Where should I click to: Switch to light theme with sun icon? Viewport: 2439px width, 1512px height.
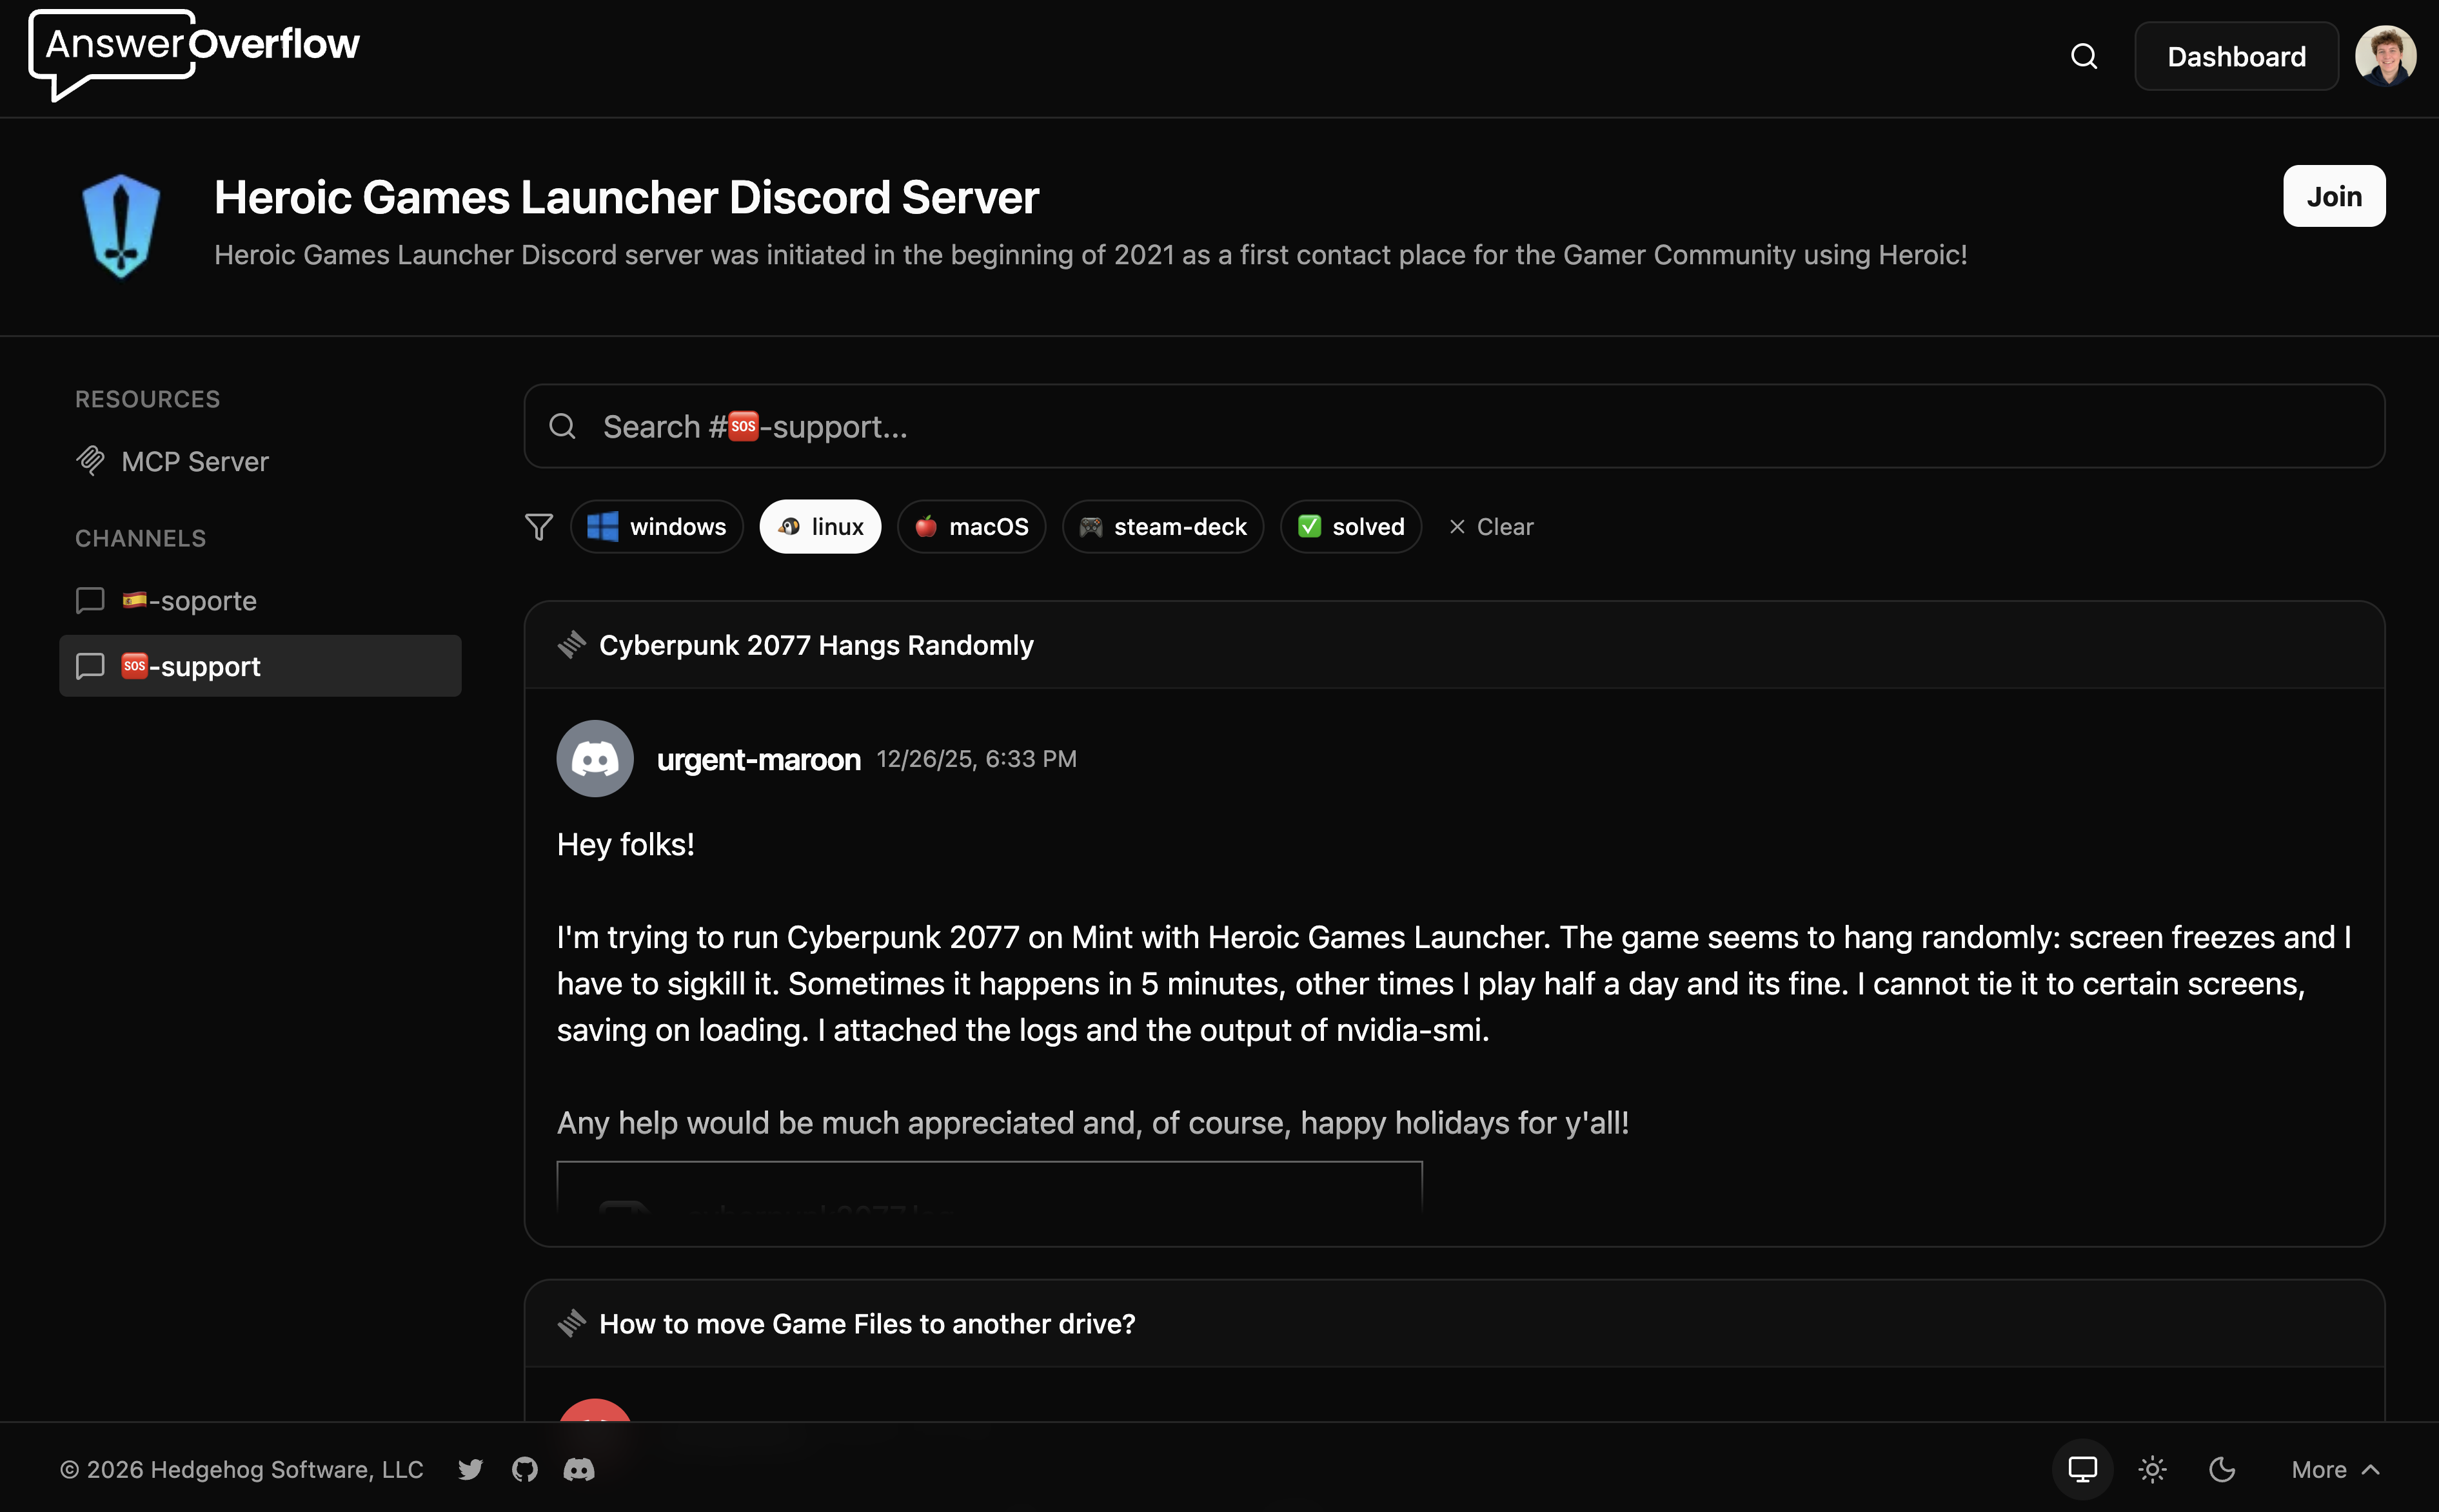[2152, 1469]
